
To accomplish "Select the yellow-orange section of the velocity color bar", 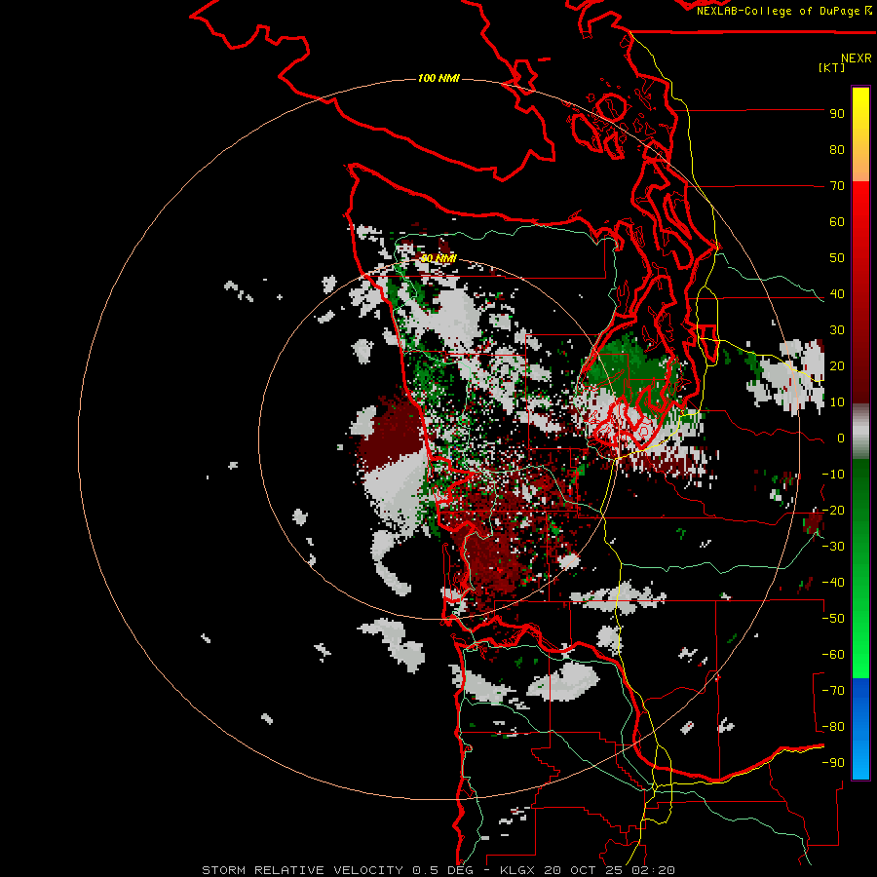I will 860,134.
